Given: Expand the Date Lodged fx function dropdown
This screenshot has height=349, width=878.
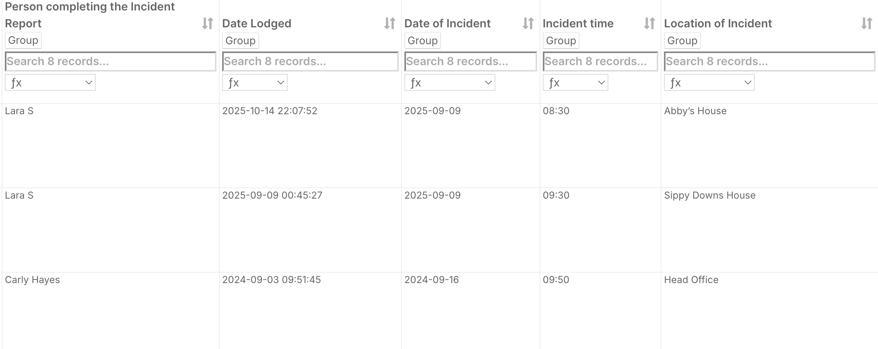Looking at the screenshot, I should (255, 83).
